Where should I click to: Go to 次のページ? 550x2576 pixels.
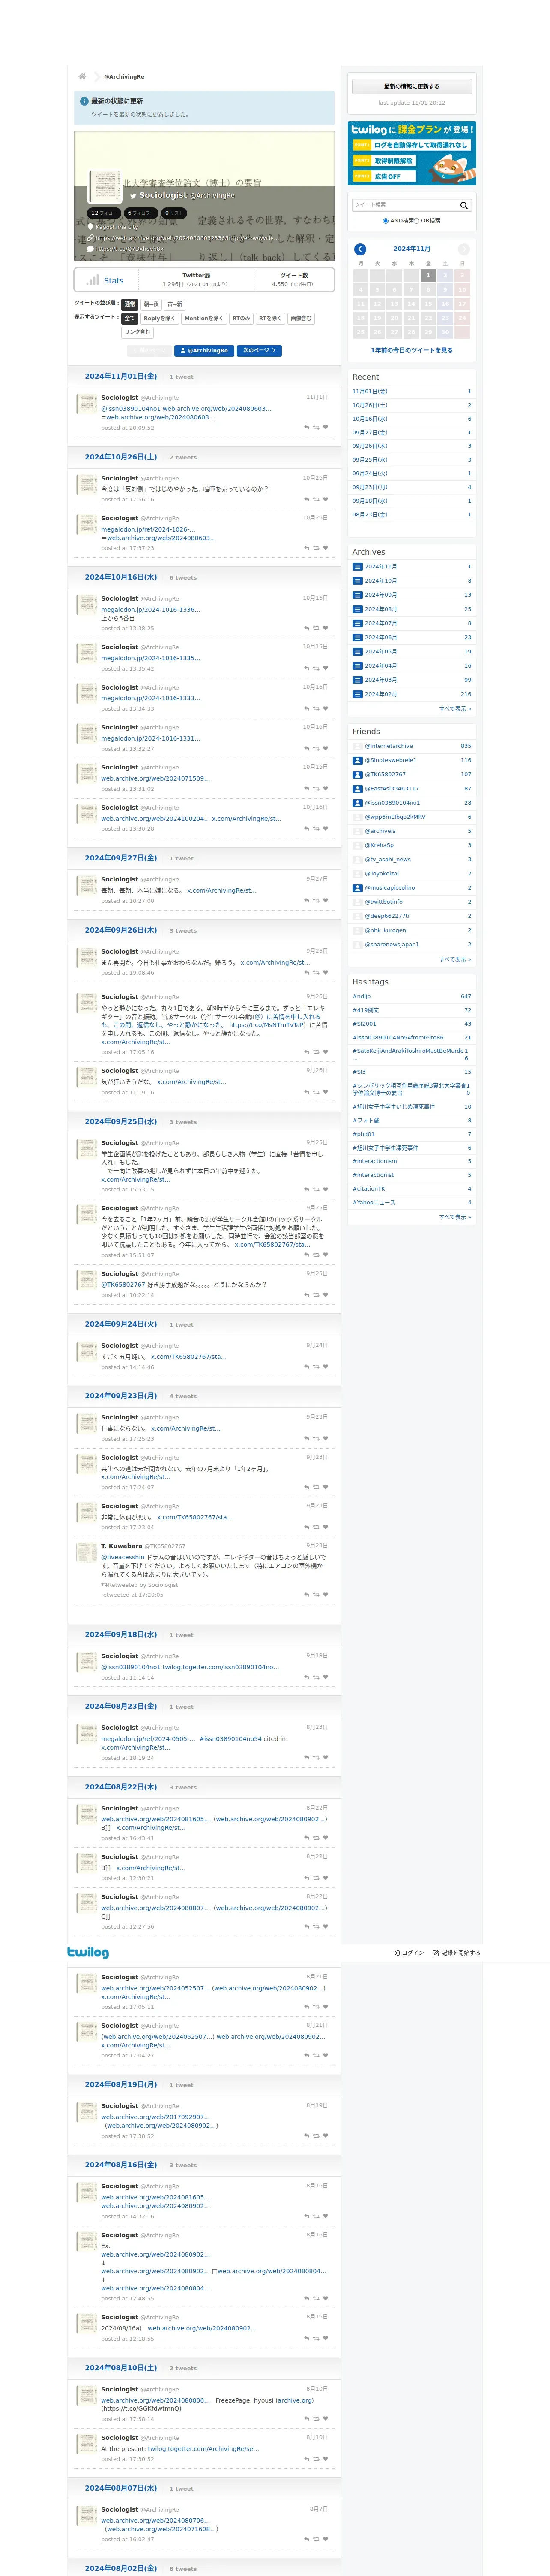click(259, 351)
